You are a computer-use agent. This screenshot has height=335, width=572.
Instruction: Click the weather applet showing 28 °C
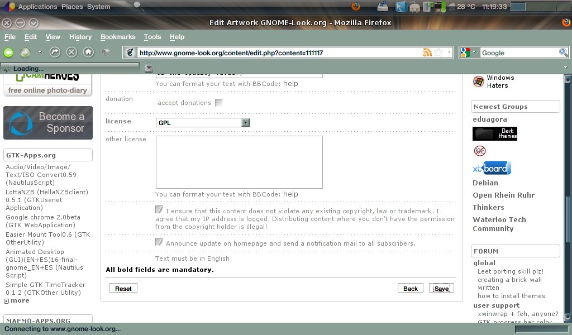point(462,7)
